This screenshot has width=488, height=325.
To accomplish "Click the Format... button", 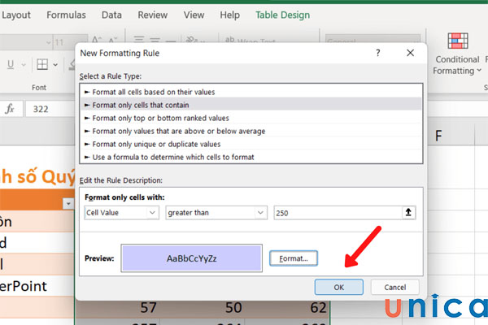I will click(294, 258).
